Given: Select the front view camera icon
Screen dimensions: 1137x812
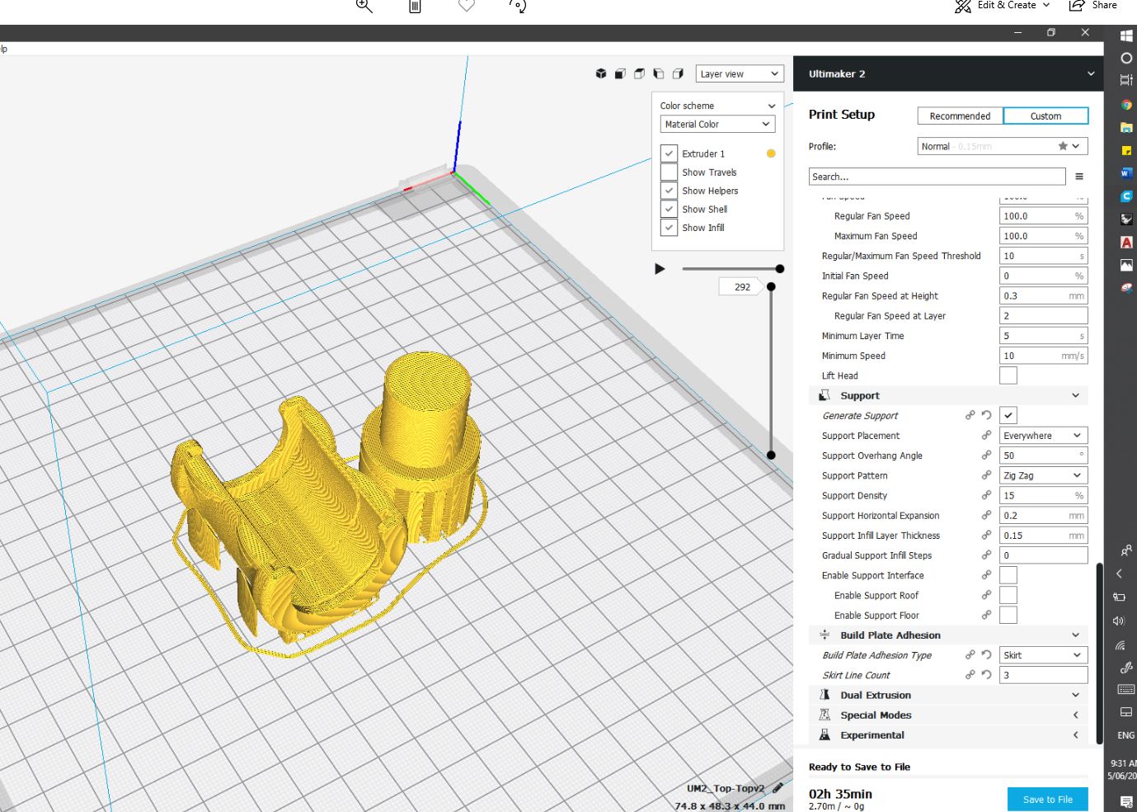Looking at the screenshot, I should coord(620,74).
